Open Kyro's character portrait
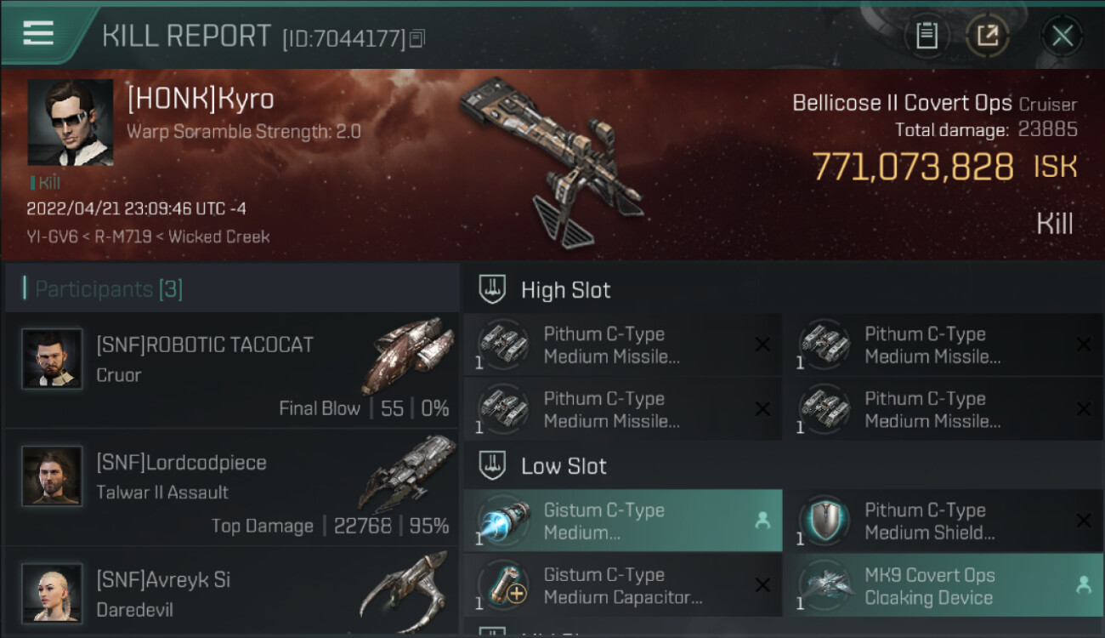Image resolution: width=1105 pixels, height=638 pixels. coord(71,122)
